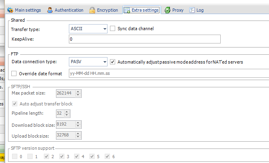The image size is (269, 163).
Task: Open the Proxy tab
Action: [178, 10]
